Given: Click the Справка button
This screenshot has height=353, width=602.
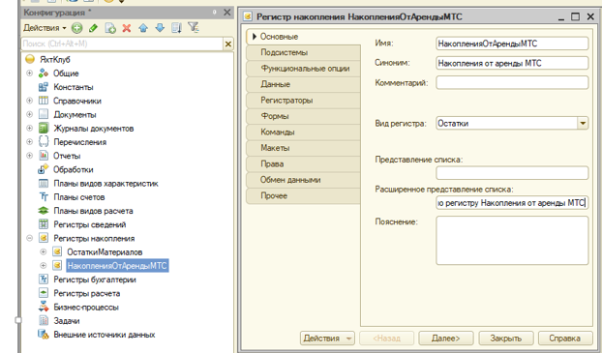Looking at the screenshot, I should coord(565,338).
